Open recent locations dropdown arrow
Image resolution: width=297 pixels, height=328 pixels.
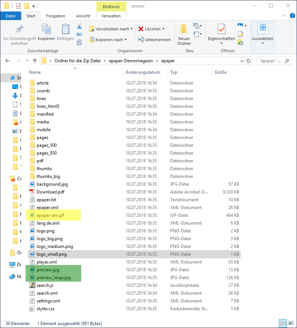click(x=27, y=61)
